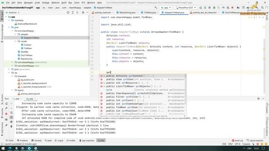Stop the running app via toolbar

coord(232,8)
